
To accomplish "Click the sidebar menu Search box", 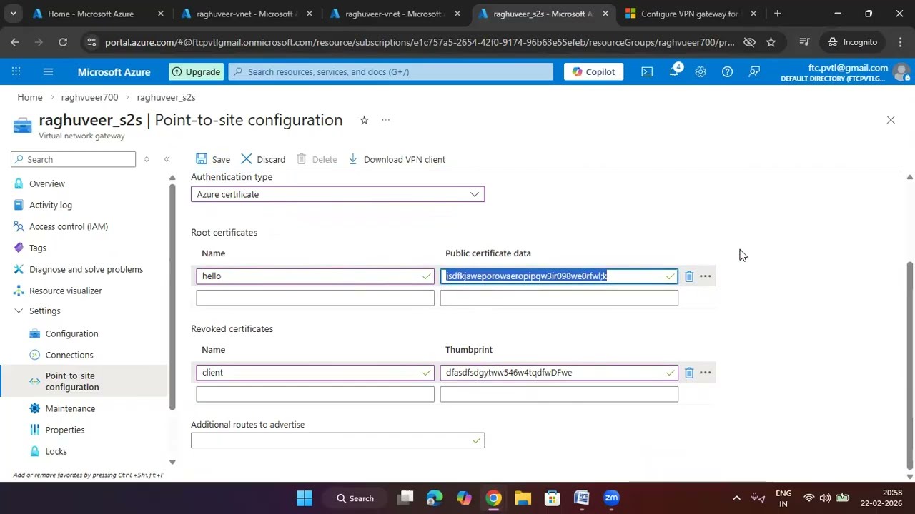I will [73, 159].
